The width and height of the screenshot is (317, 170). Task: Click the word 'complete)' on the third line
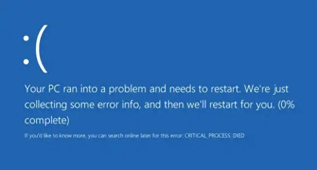point(47,121)
